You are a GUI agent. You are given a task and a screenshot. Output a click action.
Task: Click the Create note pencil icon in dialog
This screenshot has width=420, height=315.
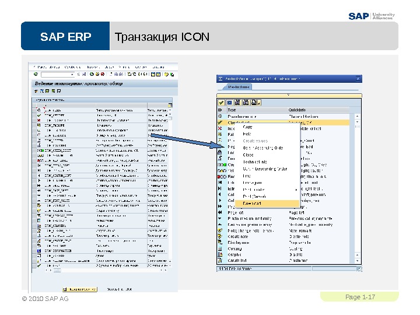pos(220,236)
